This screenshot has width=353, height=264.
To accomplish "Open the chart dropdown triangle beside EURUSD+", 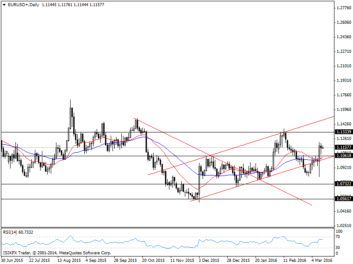I will pos(4,5).
